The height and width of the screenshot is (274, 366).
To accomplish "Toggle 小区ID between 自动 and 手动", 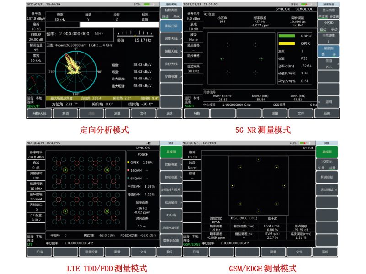I will pos(328,26).
